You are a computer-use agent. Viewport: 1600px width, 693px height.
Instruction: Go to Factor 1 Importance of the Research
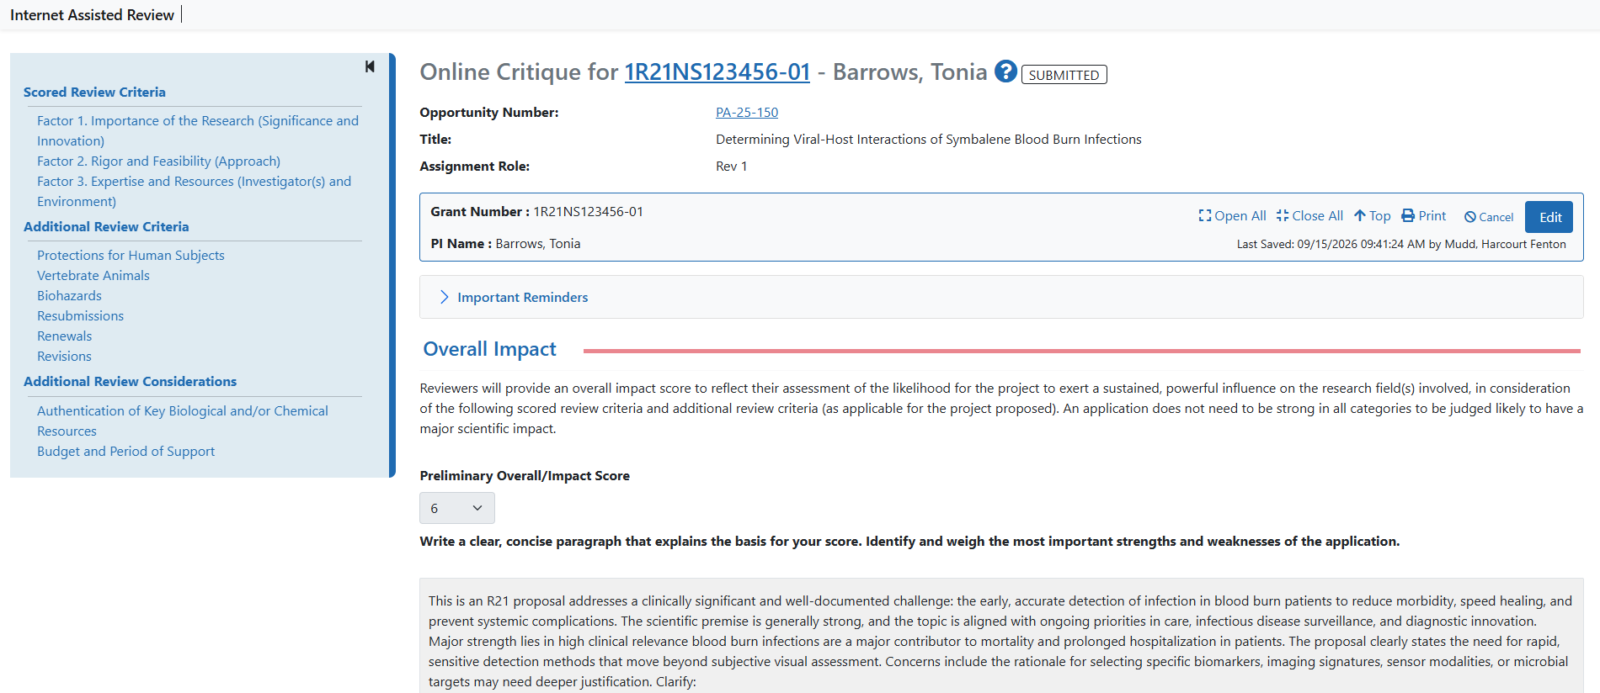[198, 131]
